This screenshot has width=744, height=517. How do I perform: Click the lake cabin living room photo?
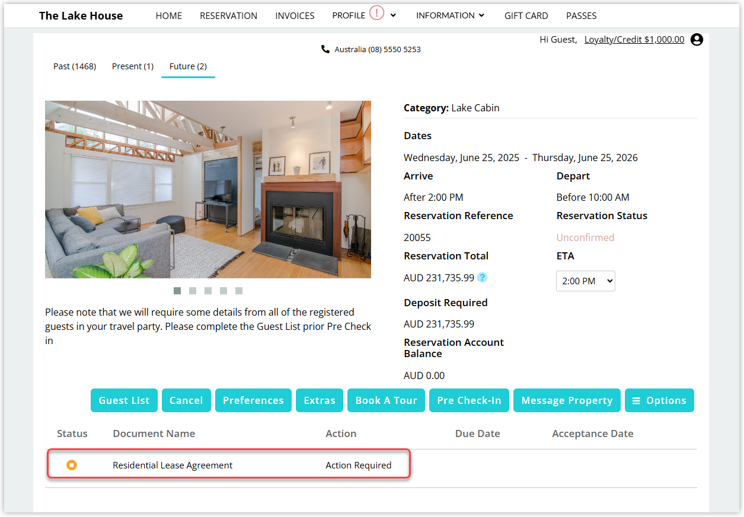coord(208,190)
